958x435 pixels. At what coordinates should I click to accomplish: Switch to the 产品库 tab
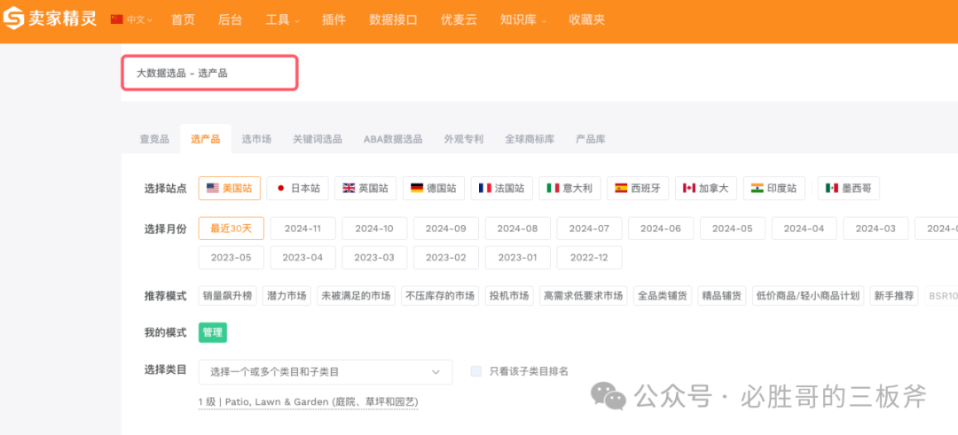590,139
